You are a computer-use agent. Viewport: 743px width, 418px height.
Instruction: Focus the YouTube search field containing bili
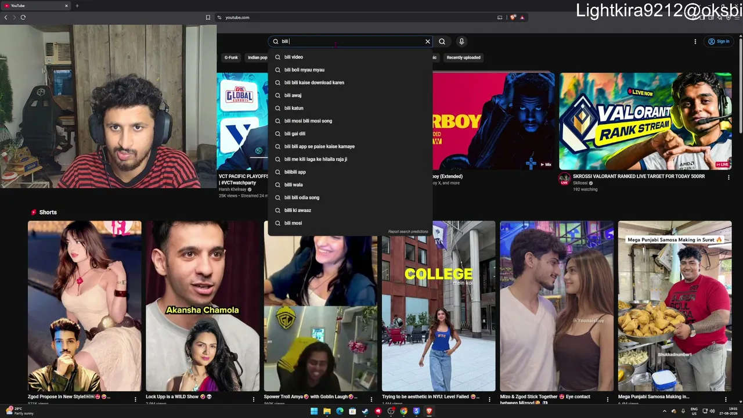[350, 41]
